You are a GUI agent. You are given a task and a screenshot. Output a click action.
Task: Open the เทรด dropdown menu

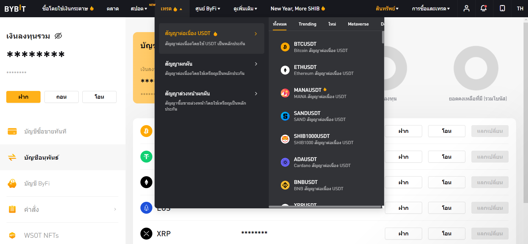tap(171, 9)
